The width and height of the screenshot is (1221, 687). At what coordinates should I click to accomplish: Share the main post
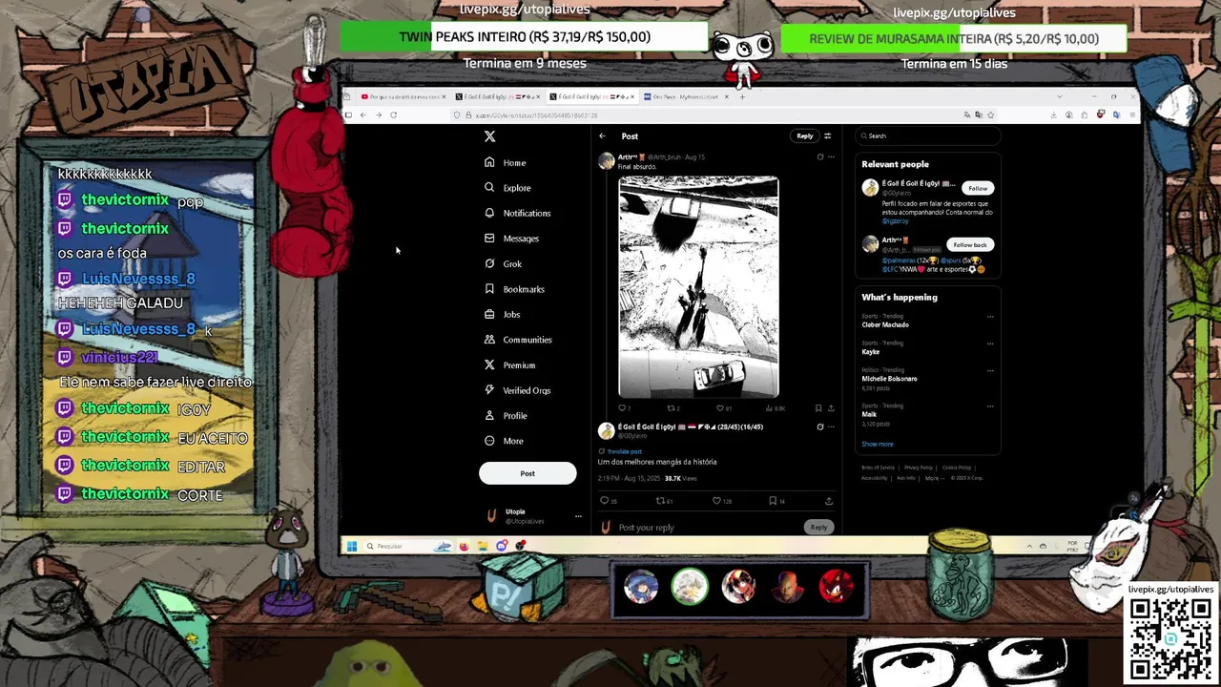pyautogui.click(x=828, y=501)
